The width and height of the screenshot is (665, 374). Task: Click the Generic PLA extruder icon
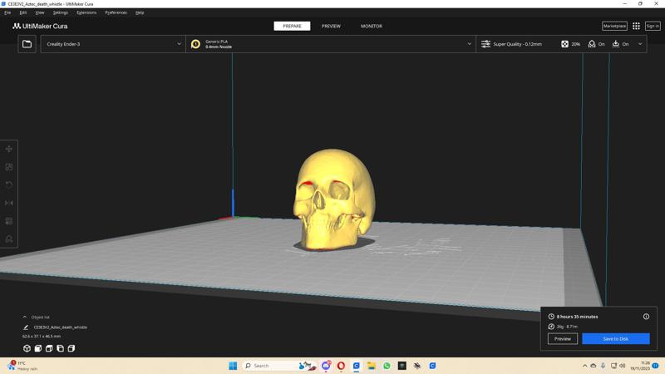click(195, 44)
